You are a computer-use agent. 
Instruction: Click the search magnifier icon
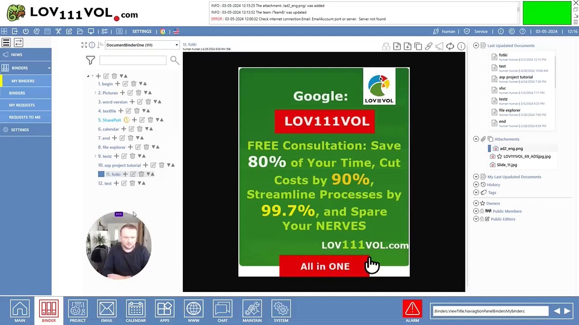[x=175, y=60]
